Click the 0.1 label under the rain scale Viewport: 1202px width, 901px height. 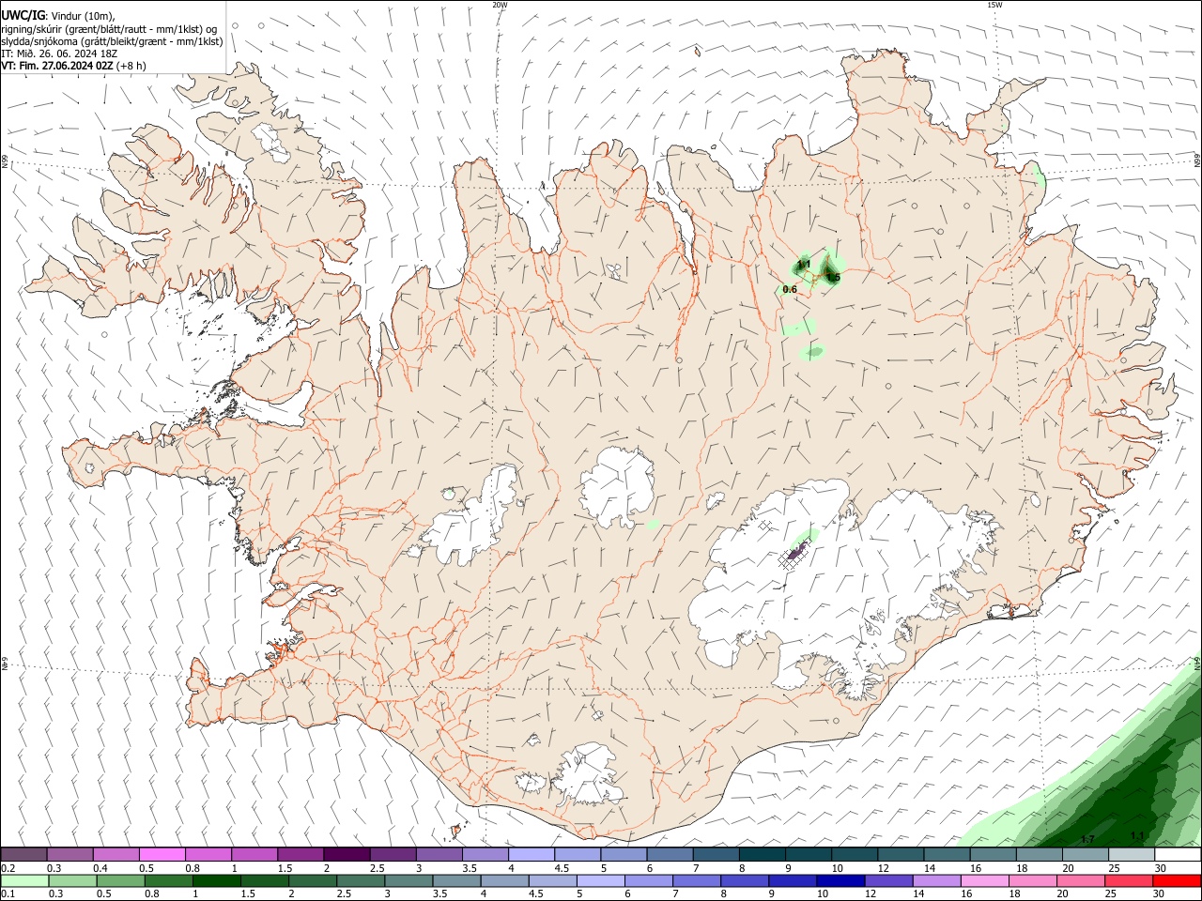8,894
